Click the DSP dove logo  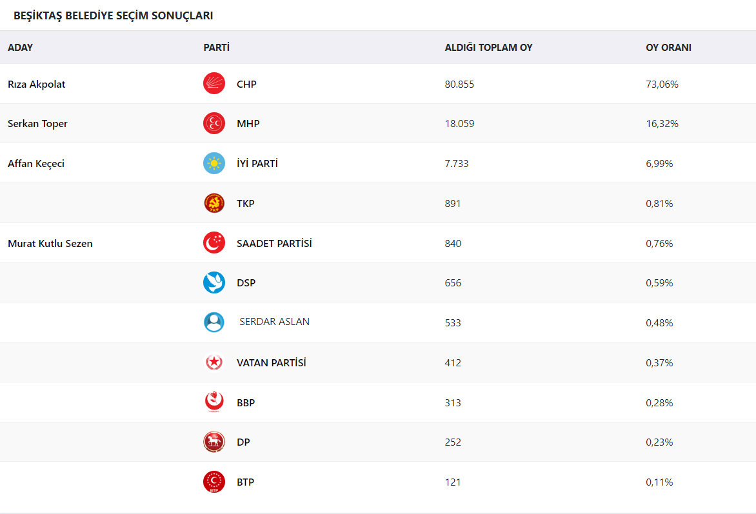214,282
